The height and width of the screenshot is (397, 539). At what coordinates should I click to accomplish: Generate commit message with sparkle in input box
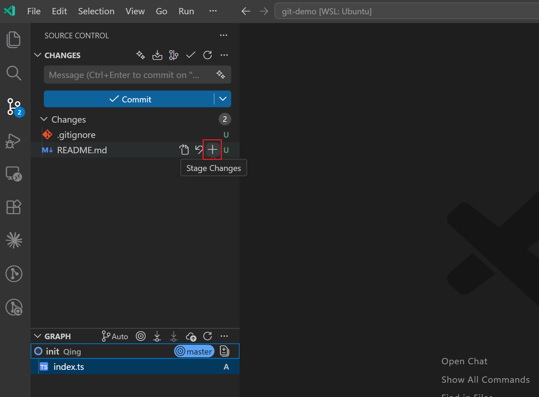point(221,75)
